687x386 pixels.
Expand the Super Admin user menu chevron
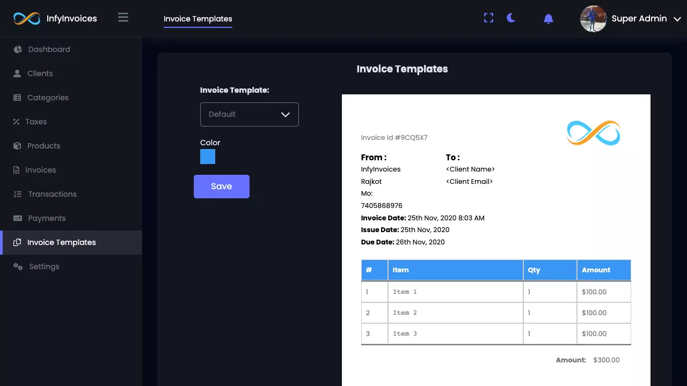(x=677, y=19)
